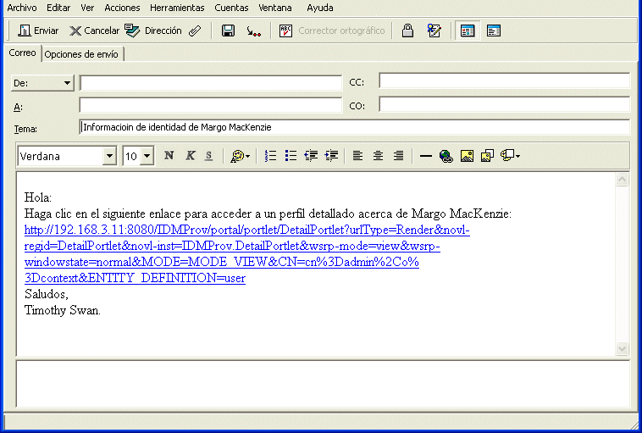Insert a horizontal line
The image size is (642, 433).
tap(426, 156)
